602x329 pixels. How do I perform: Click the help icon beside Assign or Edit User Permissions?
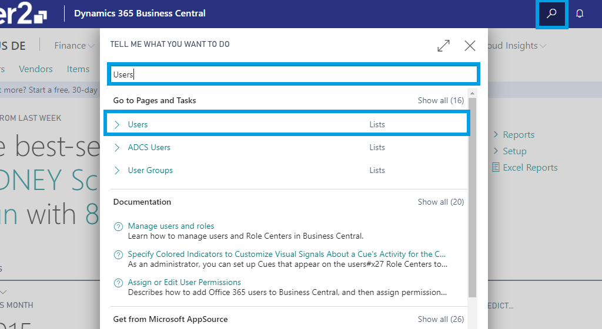(x=118, y=283)
